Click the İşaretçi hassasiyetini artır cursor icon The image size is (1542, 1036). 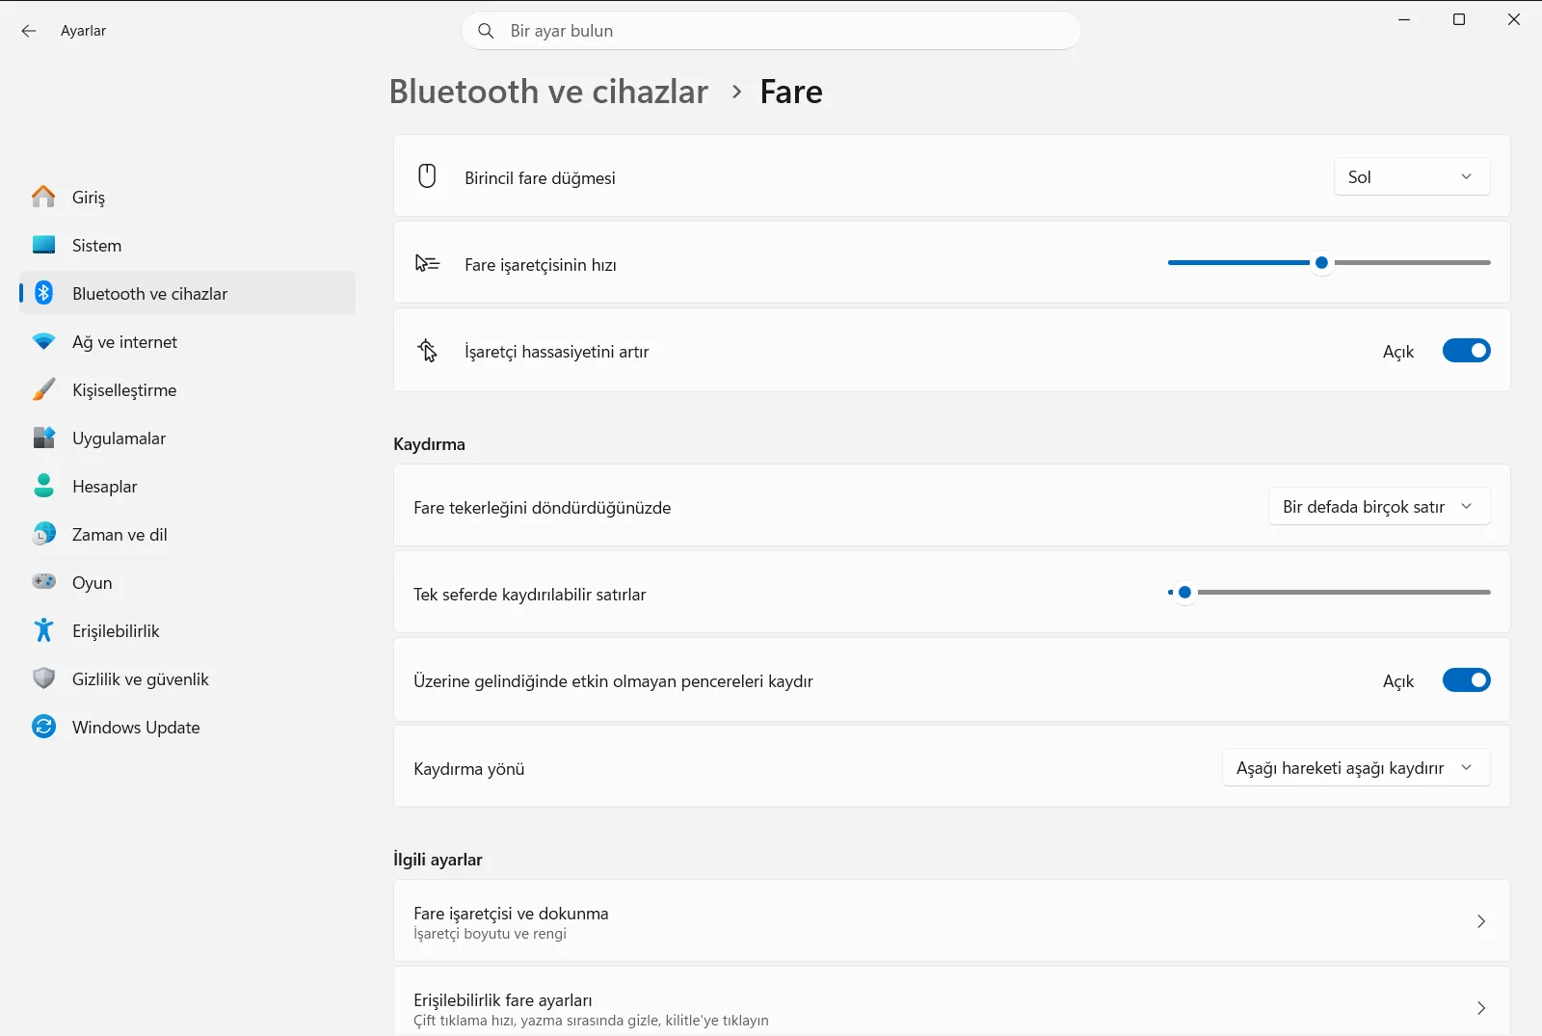click(x=427, y=351)
